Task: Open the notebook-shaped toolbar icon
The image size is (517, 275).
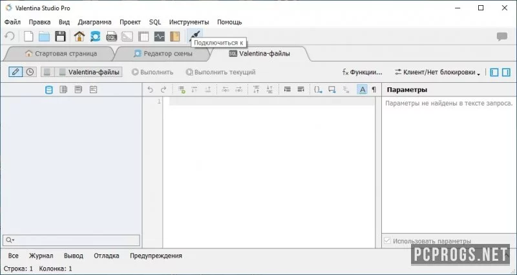Action: [175, 36]
